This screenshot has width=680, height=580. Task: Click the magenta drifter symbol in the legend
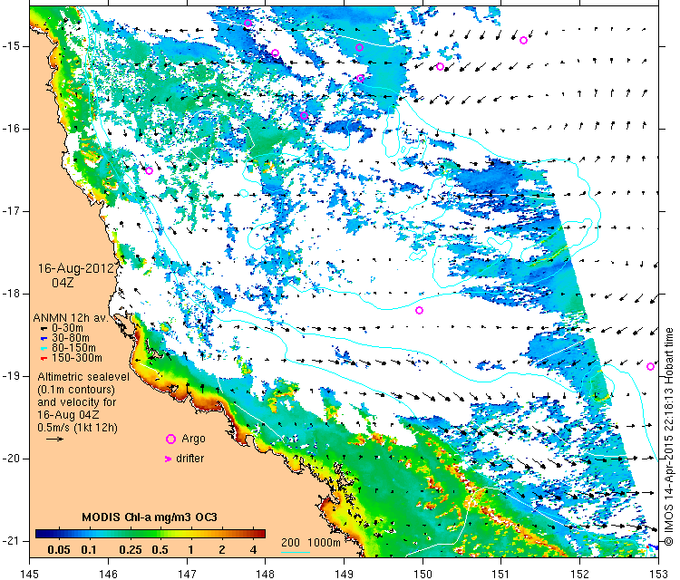pyautogui.click(x=168, y=459)
